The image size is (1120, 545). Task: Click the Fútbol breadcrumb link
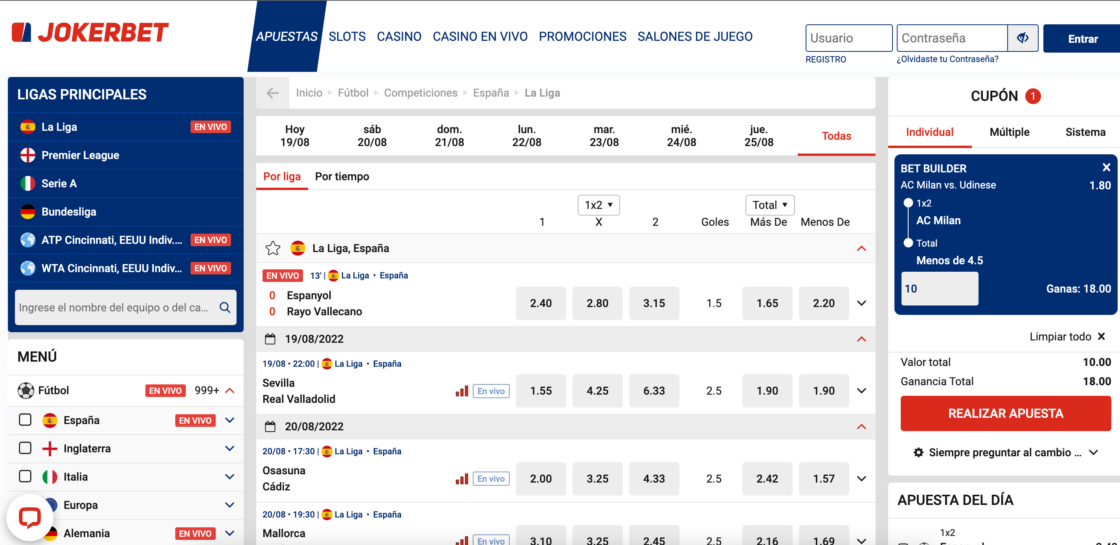[353, 93]
